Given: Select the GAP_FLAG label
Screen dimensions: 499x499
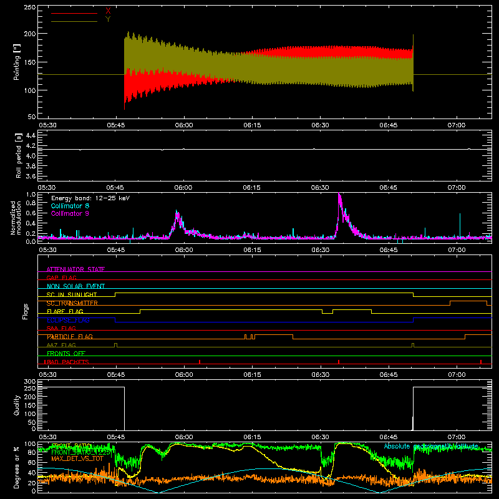Looking at the screenshot, I should (61, 278).
